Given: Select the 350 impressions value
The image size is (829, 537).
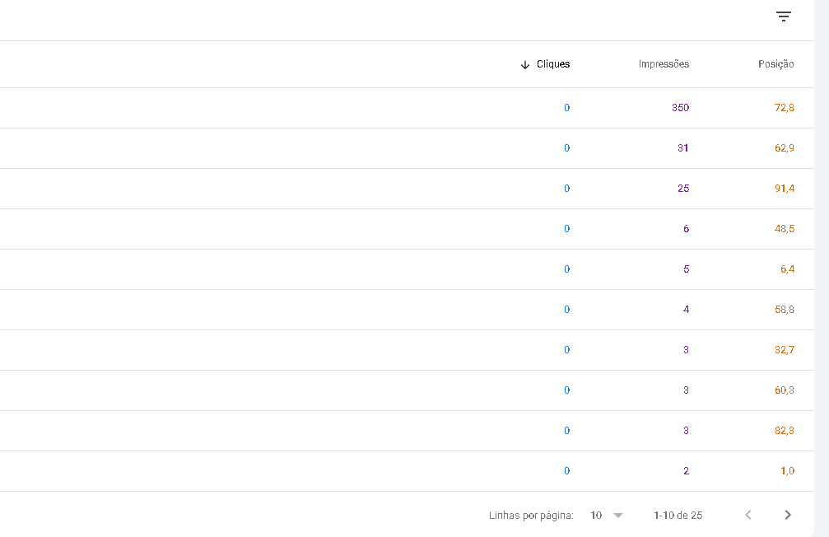Looking at the screenshot, I should point(681,107).
